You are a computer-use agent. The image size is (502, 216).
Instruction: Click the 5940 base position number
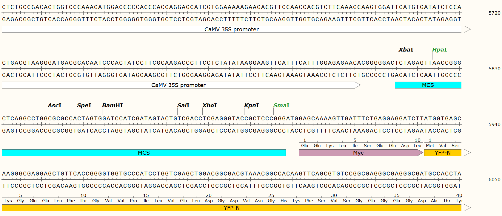(x=494, y=125)
